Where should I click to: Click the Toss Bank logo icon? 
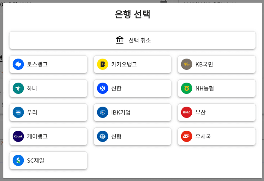(x=18, y=64)
